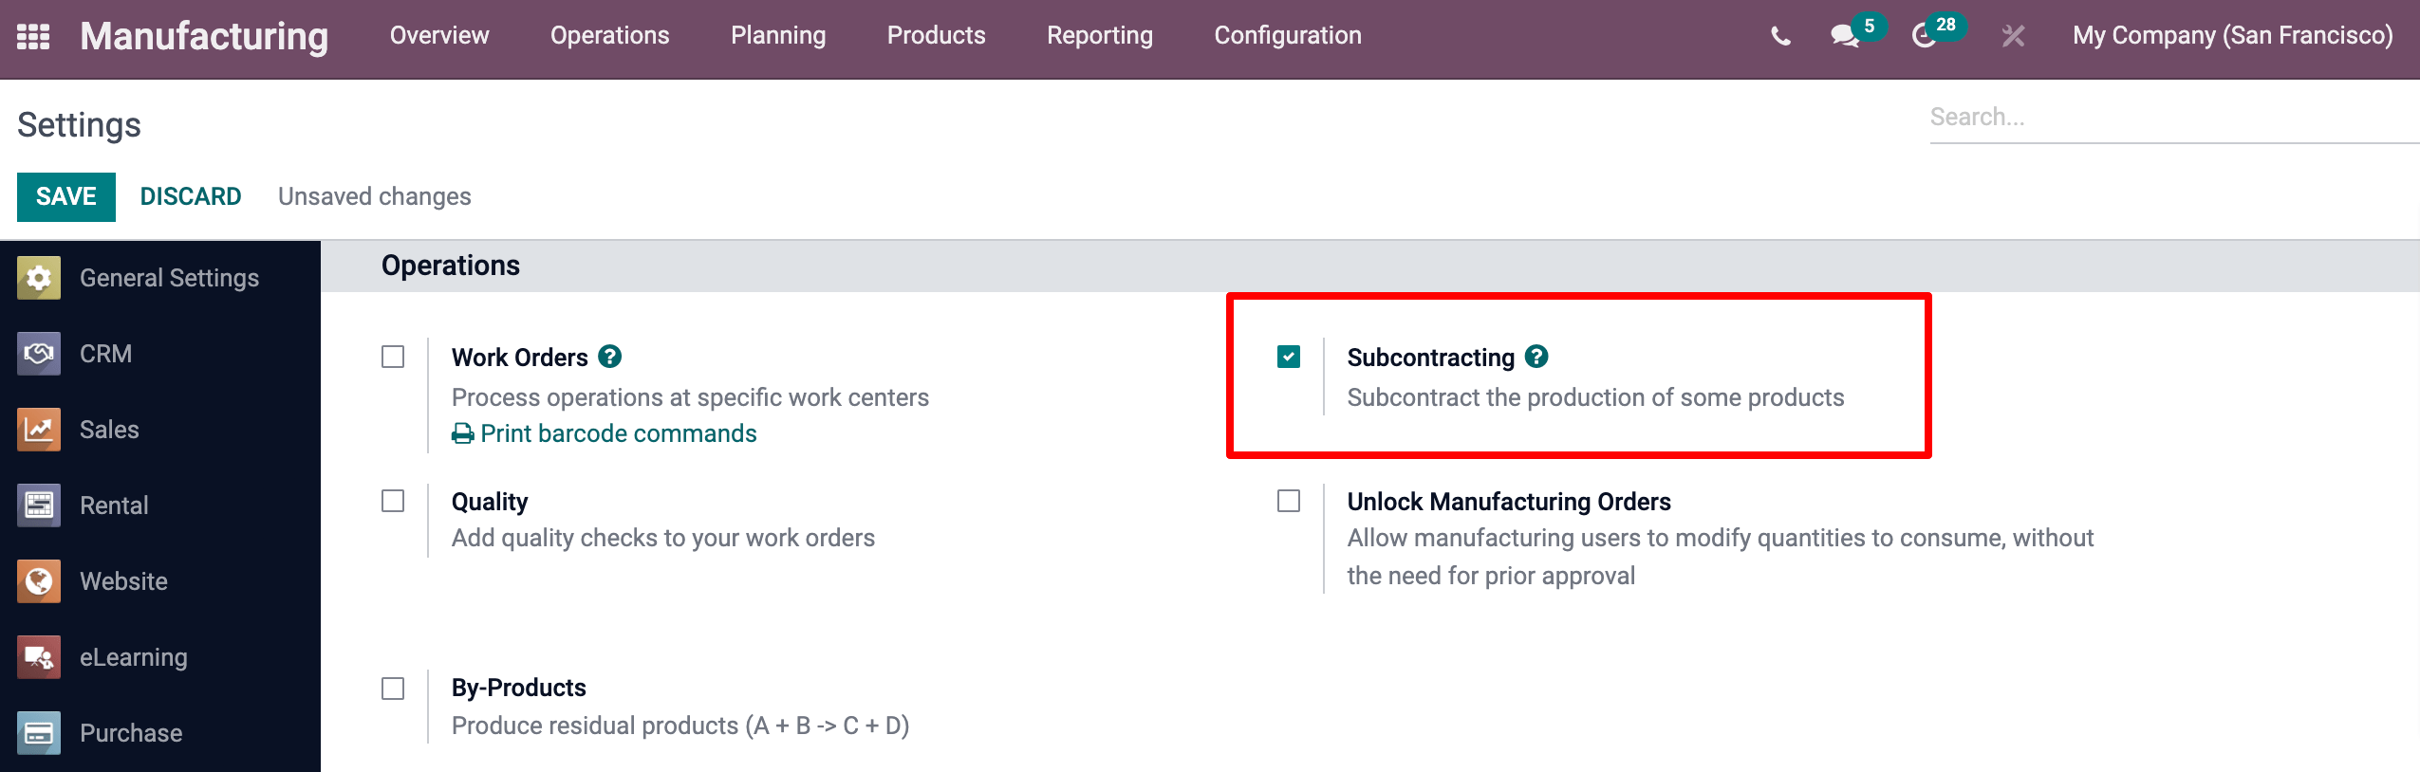Viewport: 2420px width, 772px height.
Task: Select the CRM handshake icon
Action: click(x=39, y=354)
